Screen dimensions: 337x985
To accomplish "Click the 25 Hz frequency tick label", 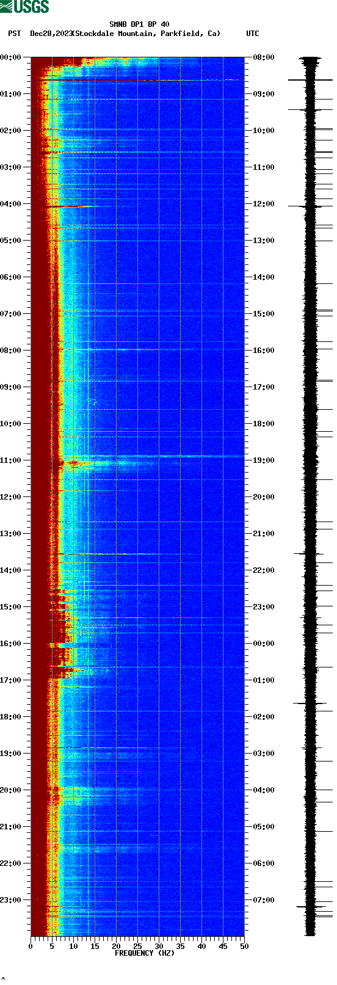I will 137,947.
